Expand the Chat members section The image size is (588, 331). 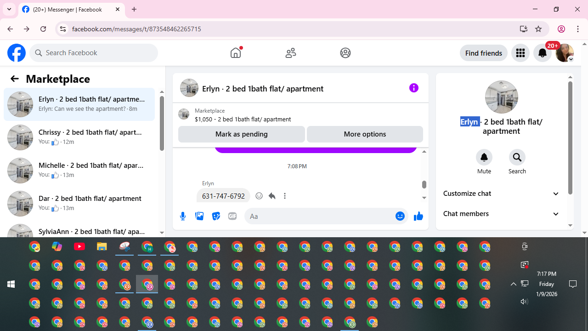coord(501,214)
